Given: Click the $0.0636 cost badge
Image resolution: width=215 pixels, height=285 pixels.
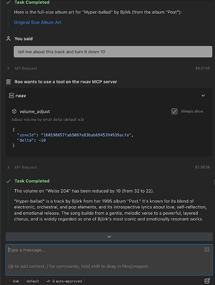Looking at the screenshot, I should [x=202, y=167].
